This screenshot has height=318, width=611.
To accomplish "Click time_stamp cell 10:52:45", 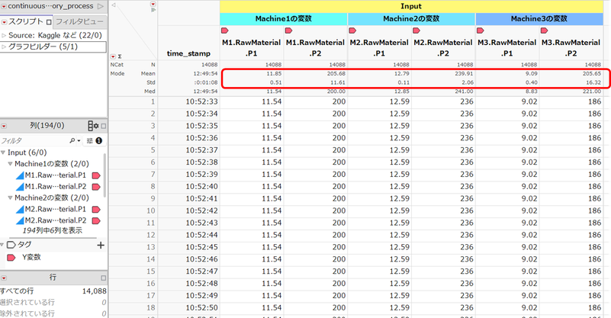I will pos(202,246).
